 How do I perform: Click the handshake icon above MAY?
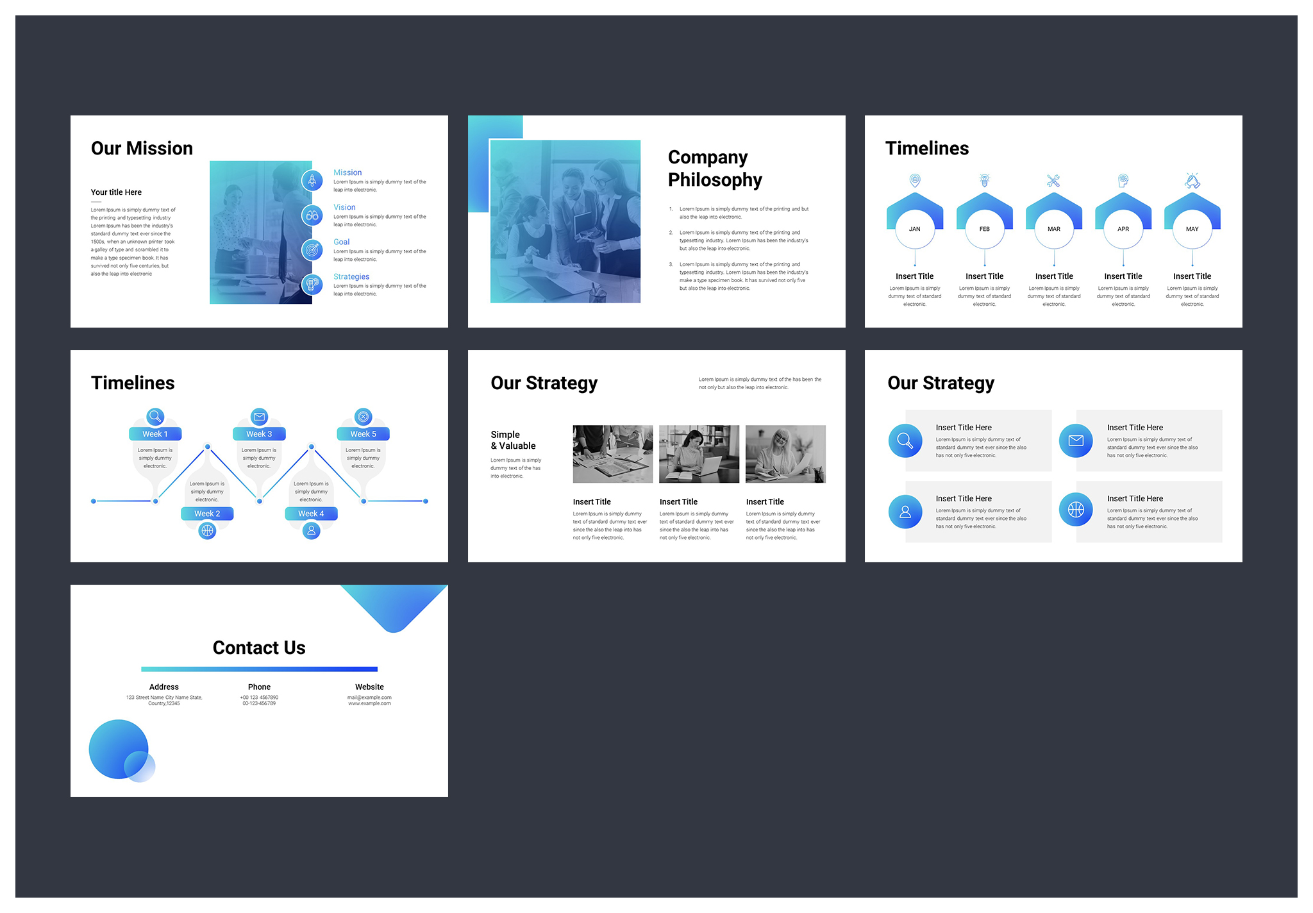tap(1192, 180)
